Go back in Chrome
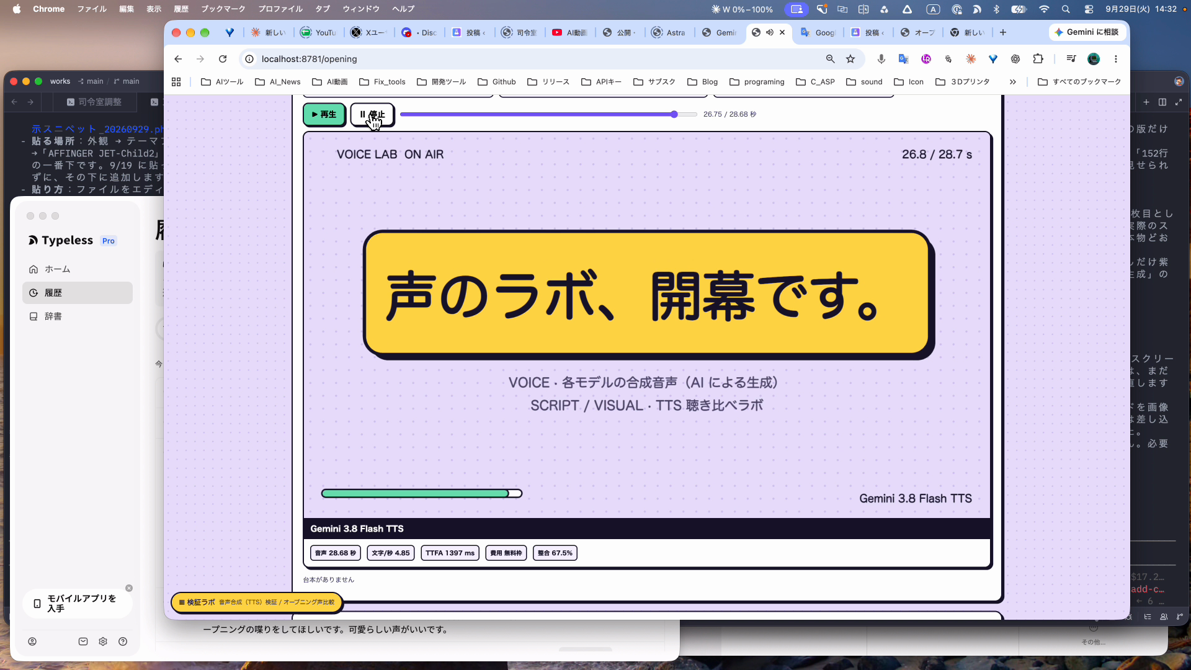This screenshot has height=670, width=1191. tap(178, 59)
